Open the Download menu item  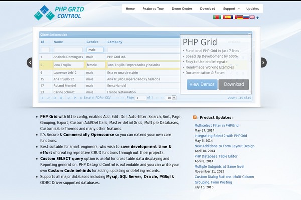click(x=208, y=9)
